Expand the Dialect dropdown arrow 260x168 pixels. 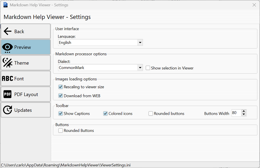(140, 68)
